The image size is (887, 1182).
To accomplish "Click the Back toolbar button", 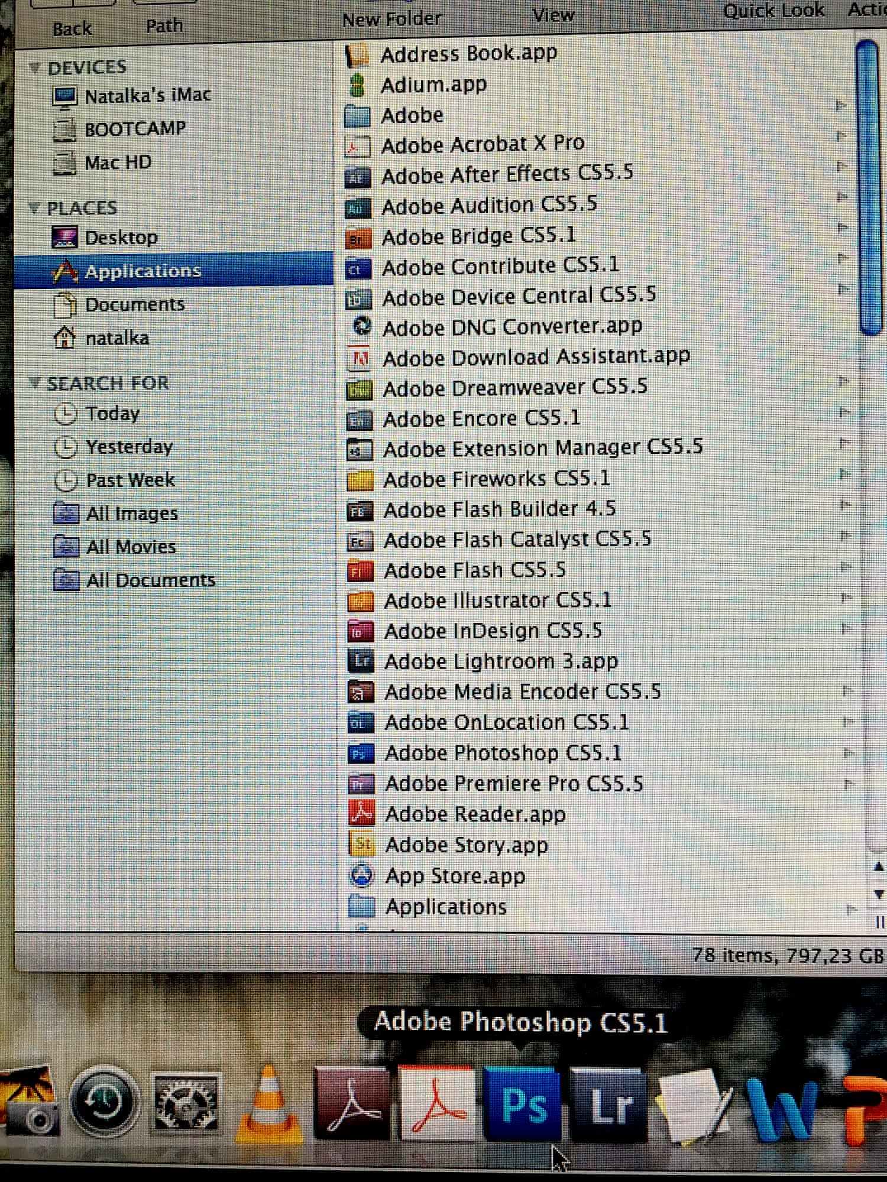I will click(x=72, y=29).
